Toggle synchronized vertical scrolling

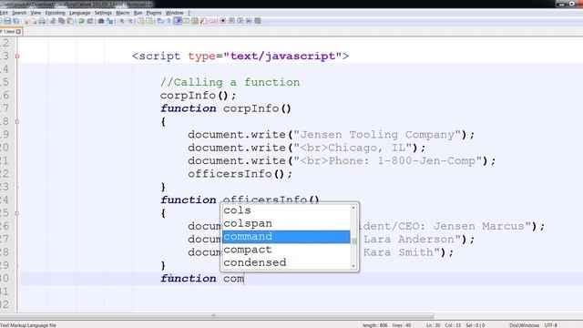(140, 21)
